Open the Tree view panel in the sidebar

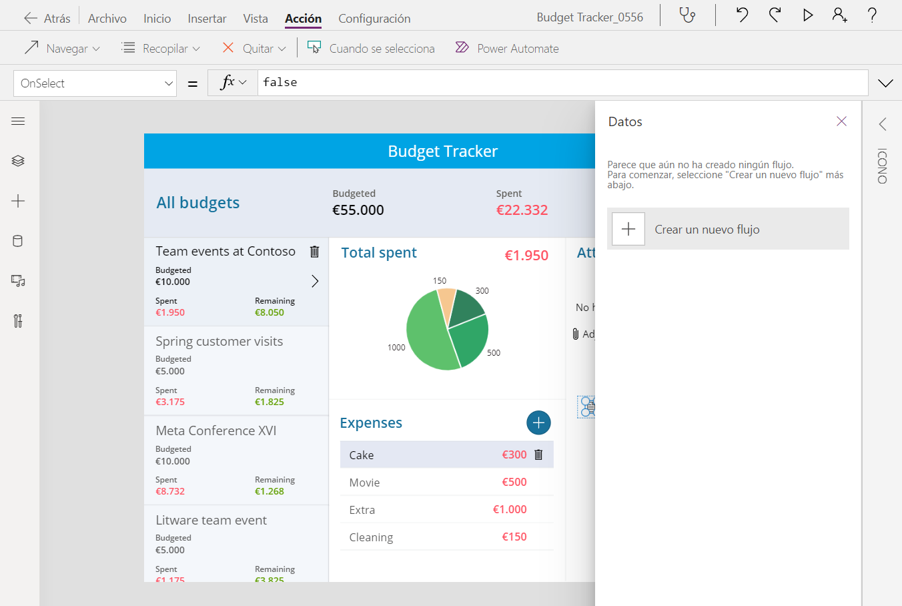point(18,161)
